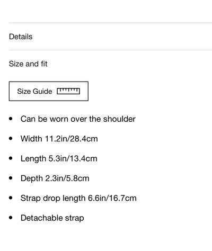This screenshot has height=251, width=212.
Task: Click the ruler icon in Size Guide
Action: click(x=68, y=91)
